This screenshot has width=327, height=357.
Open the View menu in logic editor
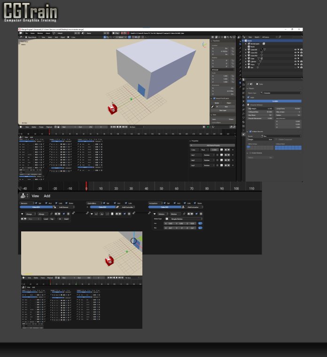(x=35, y=196)
